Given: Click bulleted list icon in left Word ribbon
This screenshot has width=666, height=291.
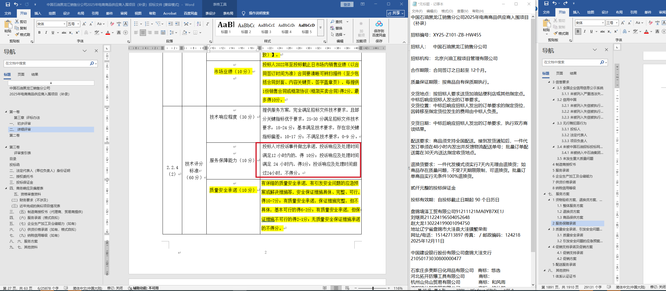Looking at the screenshot, I should pyautogui.click(x=136, y=24).
